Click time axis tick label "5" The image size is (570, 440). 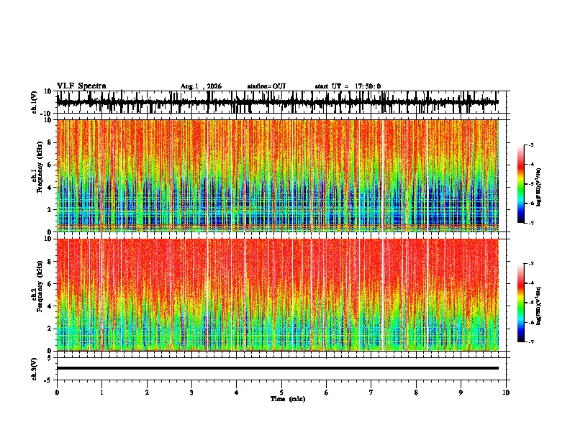point(281,393)
